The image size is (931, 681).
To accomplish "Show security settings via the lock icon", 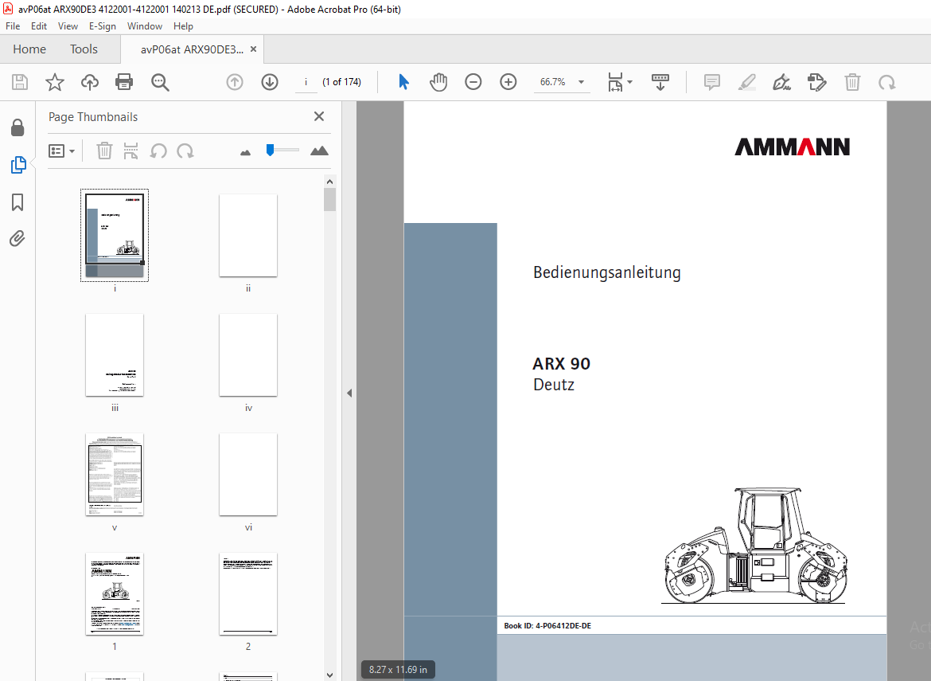I will [x=18, y=127].
